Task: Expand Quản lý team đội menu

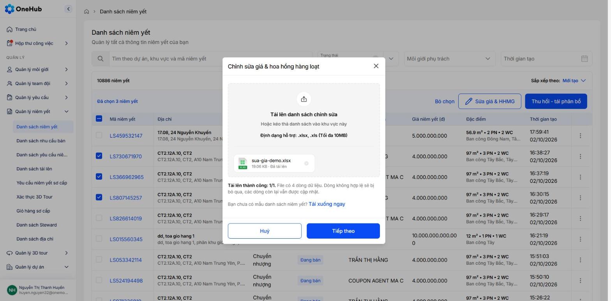Action: (x=38, y=83)
